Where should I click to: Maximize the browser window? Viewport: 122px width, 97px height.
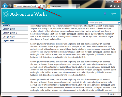pyautogui.click(x=112, y=2)
